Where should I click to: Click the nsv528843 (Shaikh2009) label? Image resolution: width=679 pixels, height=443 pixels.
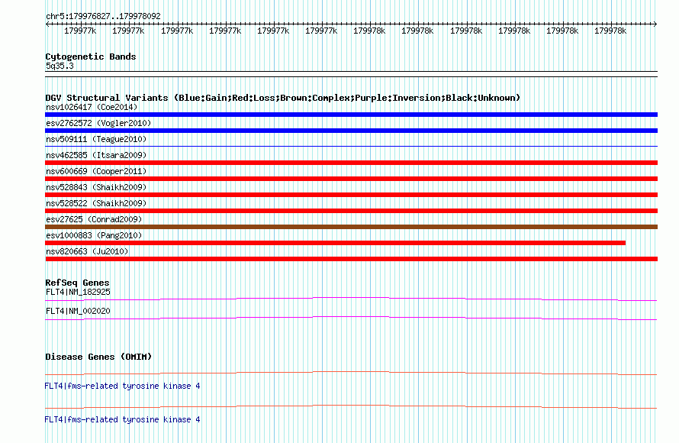[96, 187]
